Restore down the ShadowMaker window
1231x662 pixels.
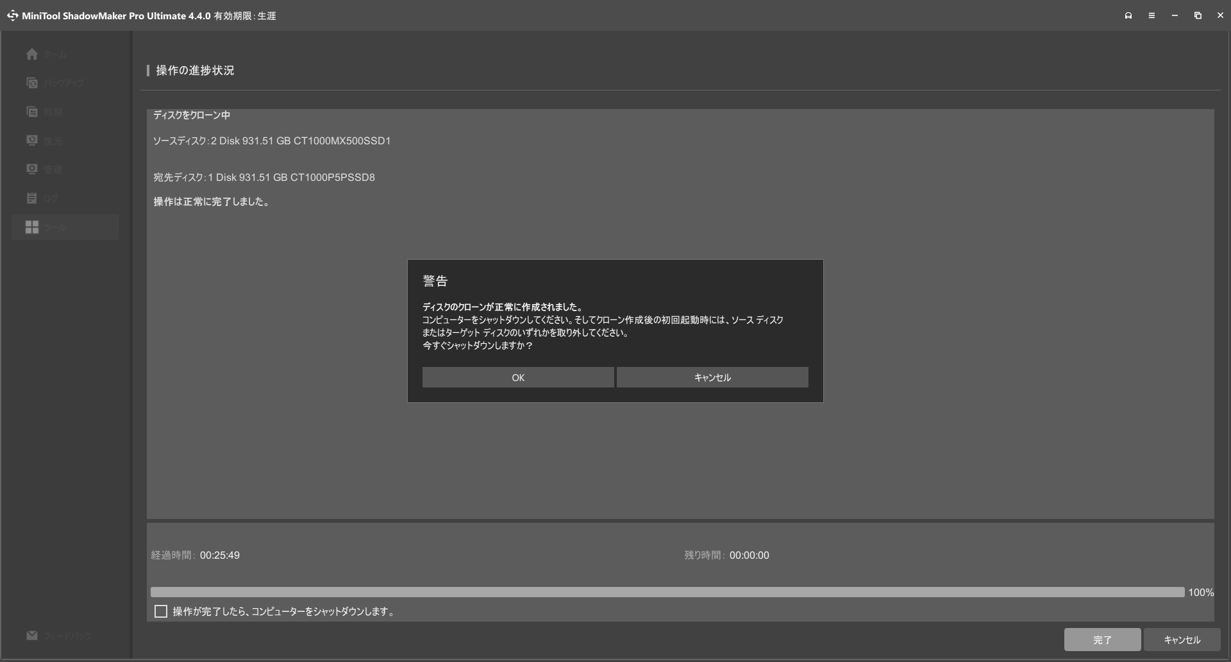[1198, 15]
